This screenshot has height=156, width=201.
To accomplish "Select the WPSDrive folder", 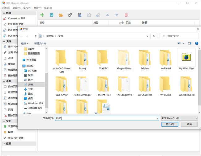I will click(x=166, y=86).
